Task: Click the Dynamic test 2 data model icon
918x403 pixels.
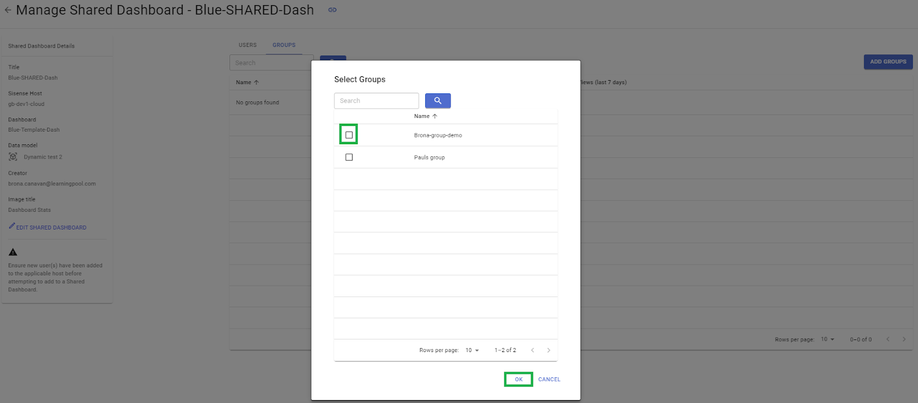Action: point(13,157)
